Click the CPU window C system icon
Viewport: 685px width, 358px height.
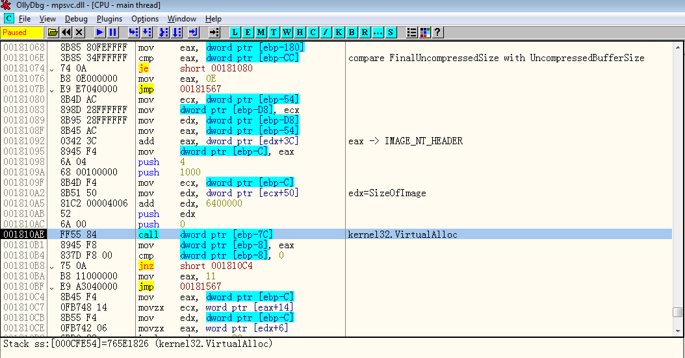tap(8, 19)
